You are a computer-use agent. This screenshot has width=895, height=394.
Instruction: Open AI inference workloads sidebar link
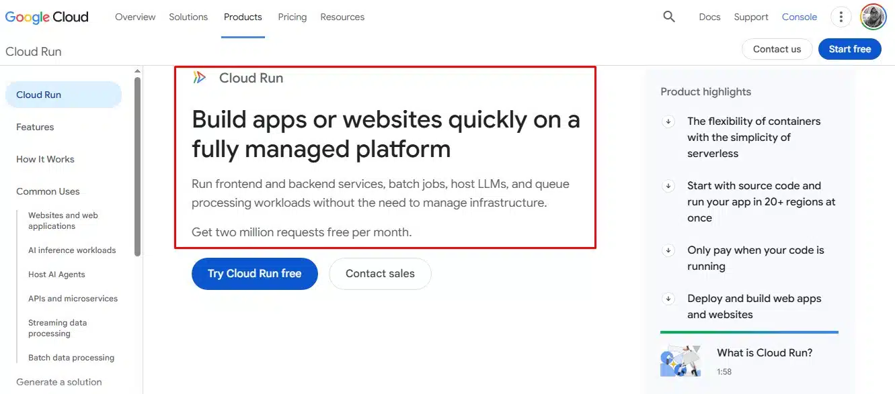coord(72,250)
